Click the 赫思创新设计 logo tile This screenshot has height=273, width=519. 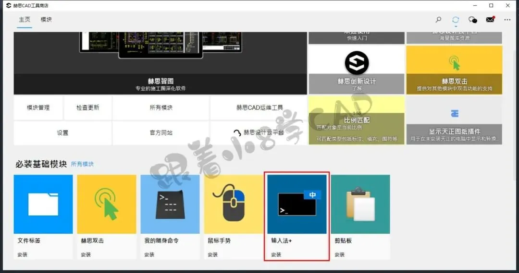(357, 70)
